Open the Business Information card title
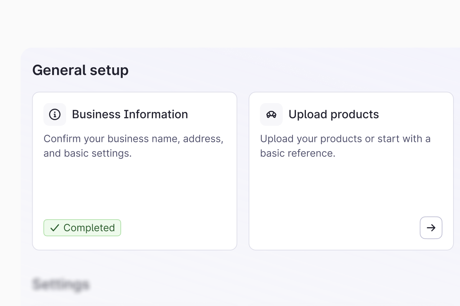 tap(130, 114)
